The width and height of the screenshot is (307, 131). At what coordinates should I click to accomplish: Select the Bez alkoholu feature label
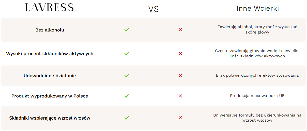[50, 30]
